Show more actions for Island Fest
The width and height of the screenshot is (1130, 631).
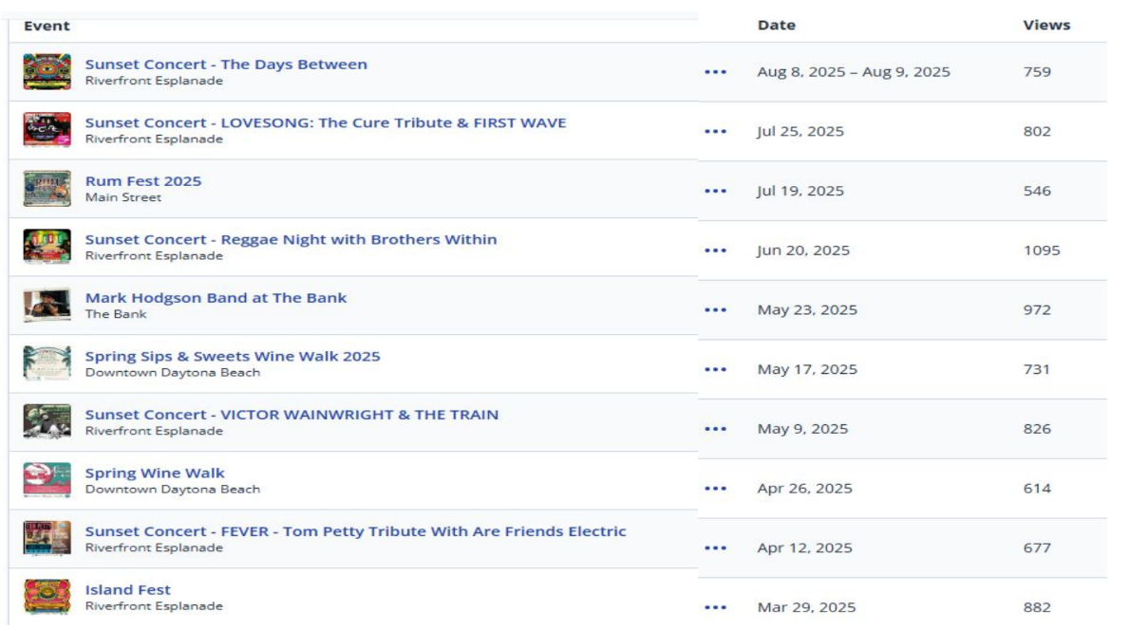point(716,607)
